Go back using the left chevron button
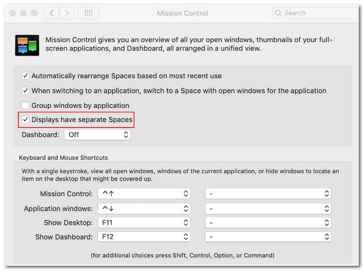 52,13
